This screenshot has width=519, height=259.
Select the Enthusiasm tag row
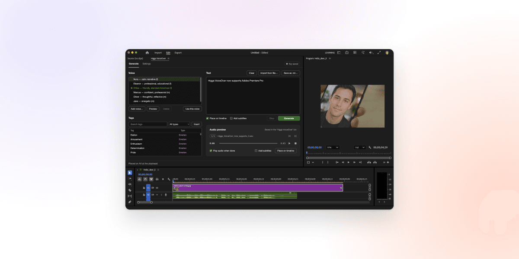coord(164,144)
